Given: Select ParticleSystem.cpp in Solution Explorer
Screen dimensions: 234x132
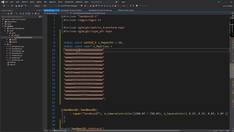Looking at the screenshot, I should click(18, 51).
